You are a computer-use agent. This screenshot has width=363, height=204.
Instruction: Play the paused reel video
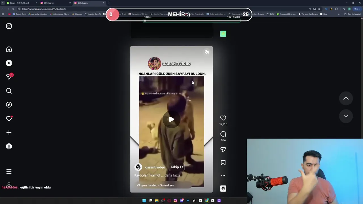(171, 119)
